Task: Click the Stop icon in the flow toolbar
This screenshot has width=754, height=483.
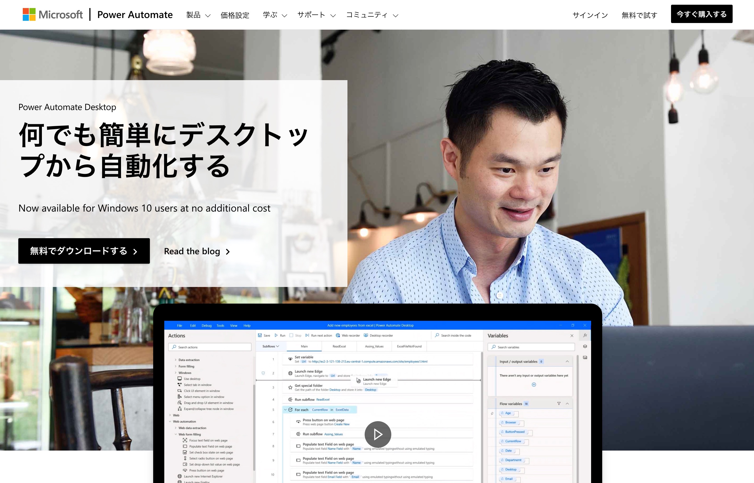Action: [291, 335]
